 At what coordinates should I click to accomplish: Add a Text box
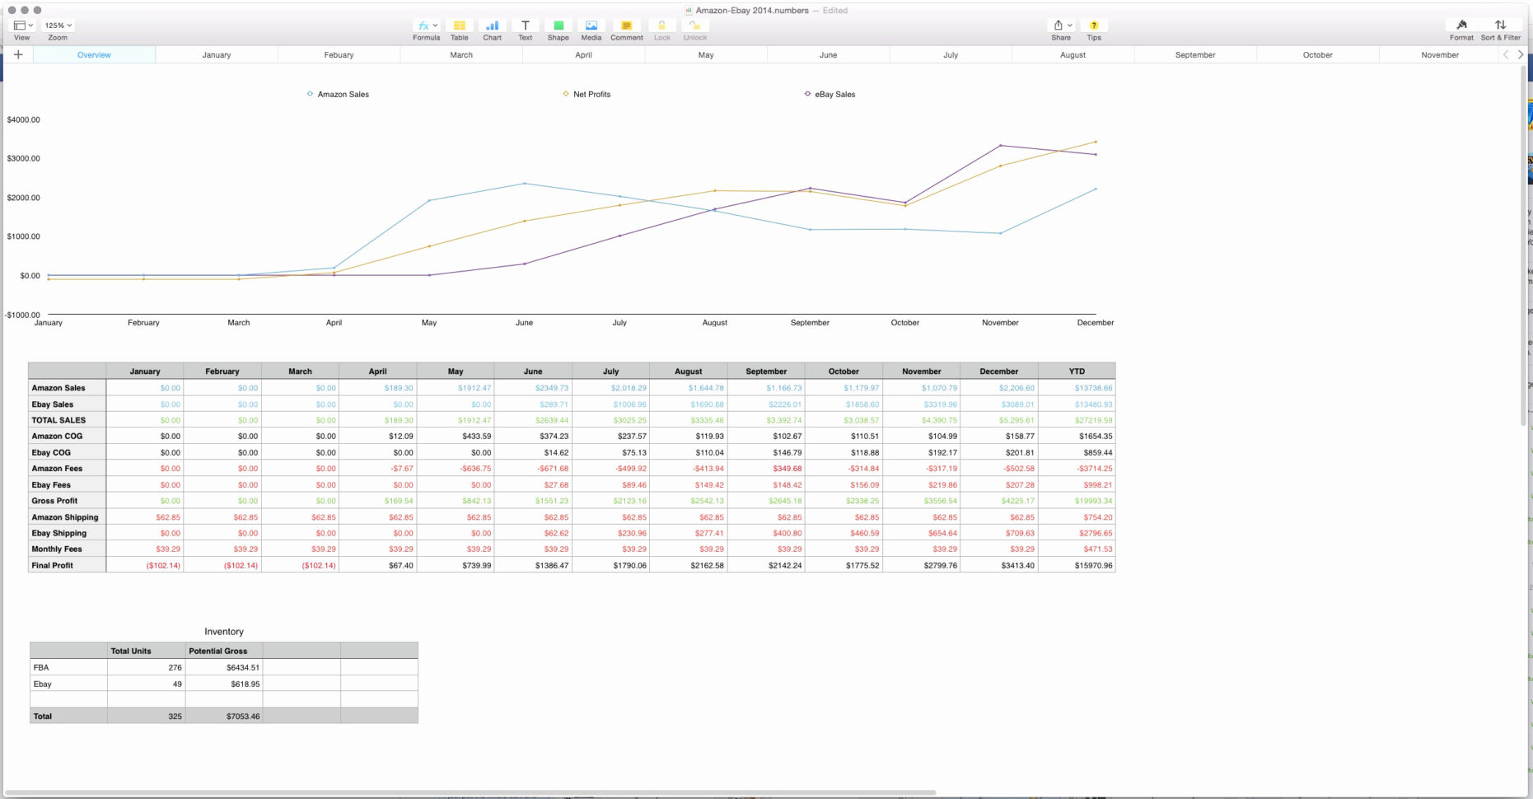click(x=526, y=26)
